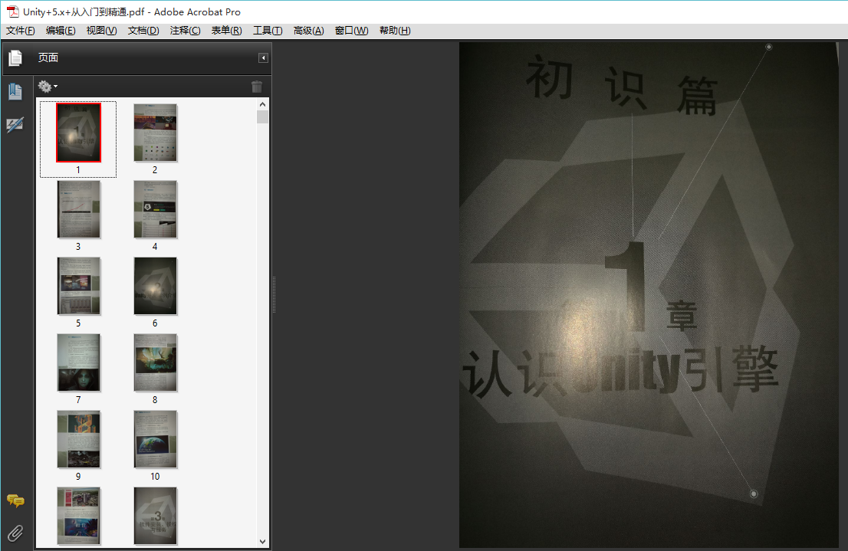Click the thumbnail scrollbar up arrow

point(263,104)
